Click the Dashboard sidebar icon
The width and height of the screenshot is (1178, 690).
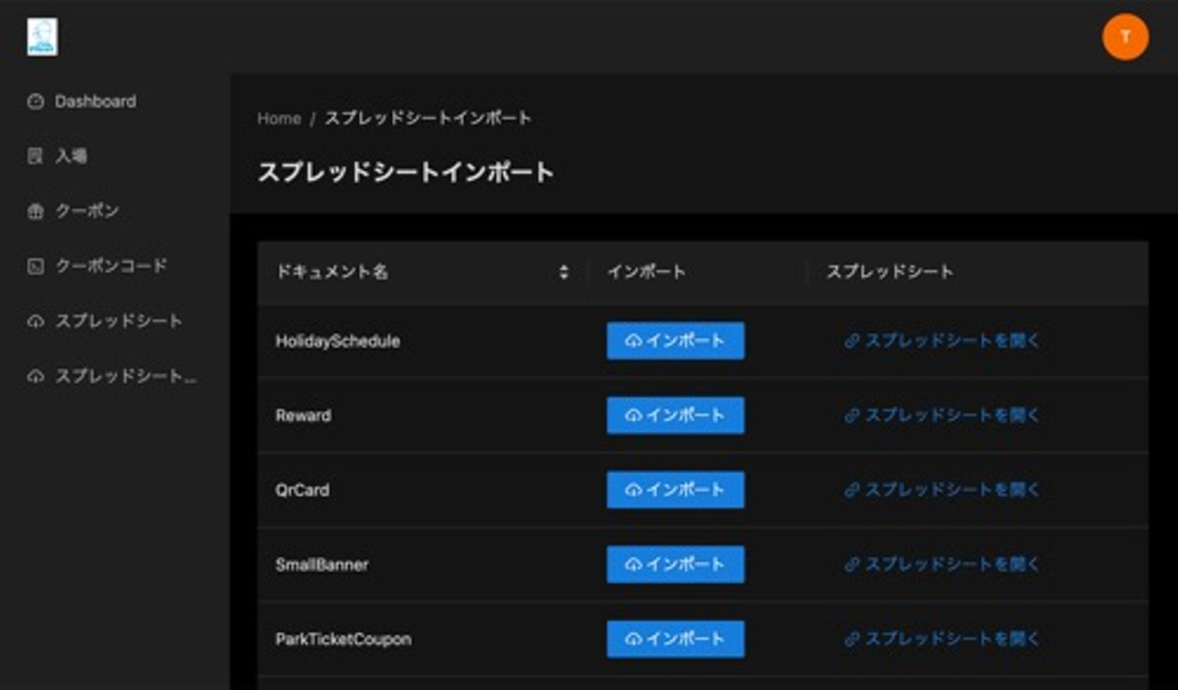(35, 101)
